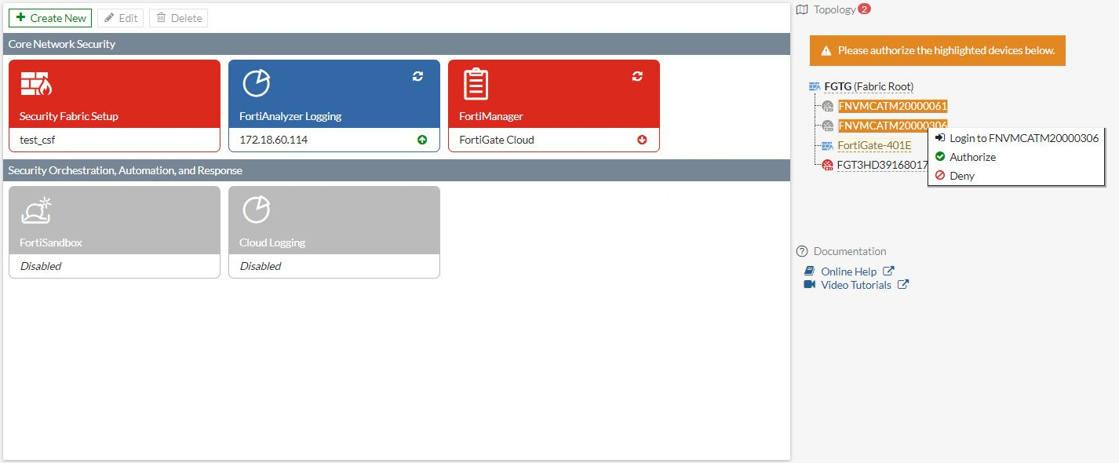The image size is (1119, 463).
Task: Open the Online Help link
Action: (849, 272)
